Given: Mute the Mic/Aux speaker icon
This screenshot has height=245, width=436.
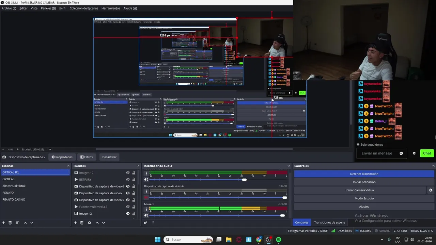Looking at the screenshot, I should coord(146,215).
